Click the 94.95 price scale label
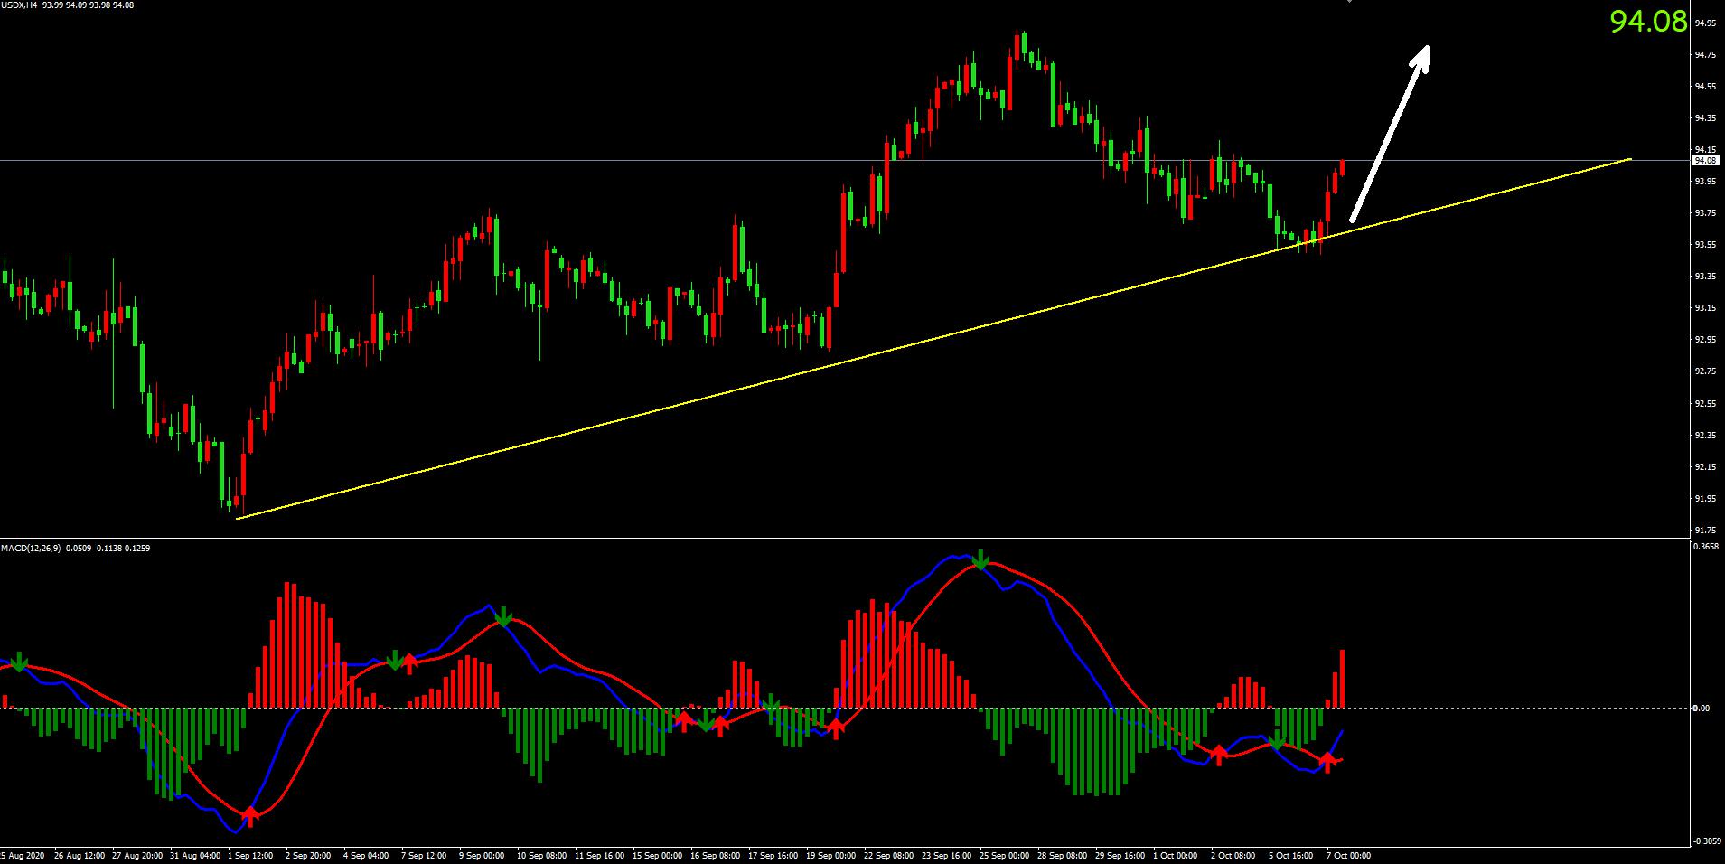 (x=1705, y=23)
